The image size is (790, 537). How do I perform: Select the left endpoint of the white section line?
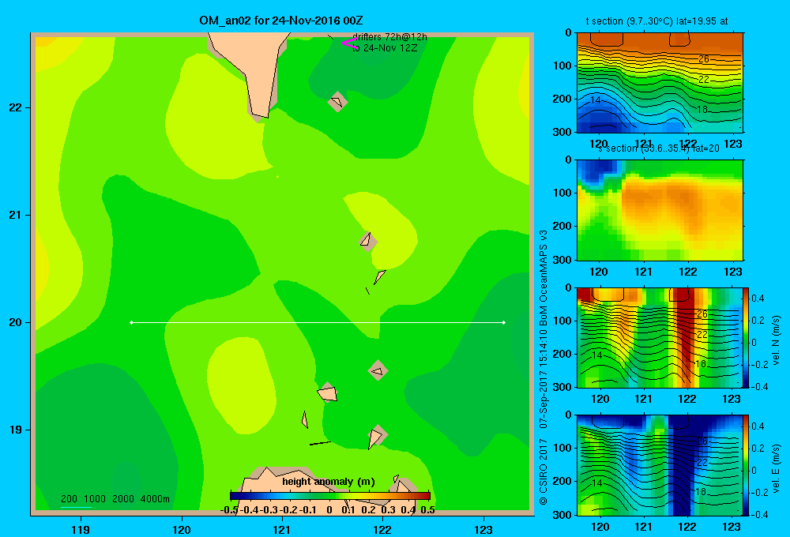point(131,322)
